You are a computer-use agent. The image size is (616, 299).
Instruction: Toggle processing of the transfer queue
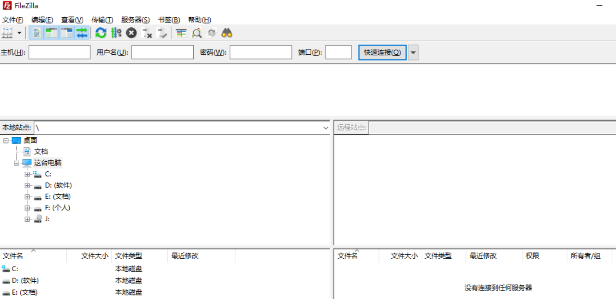pyautogui.click(x=116, y=33)
